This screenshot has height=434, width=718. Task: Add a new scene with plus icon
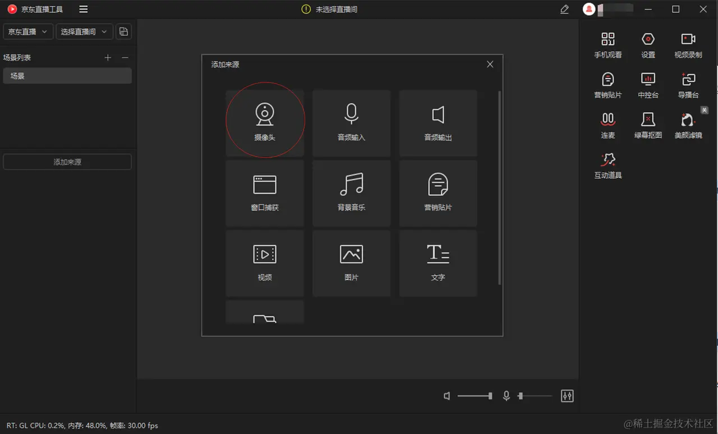[108, 58]
